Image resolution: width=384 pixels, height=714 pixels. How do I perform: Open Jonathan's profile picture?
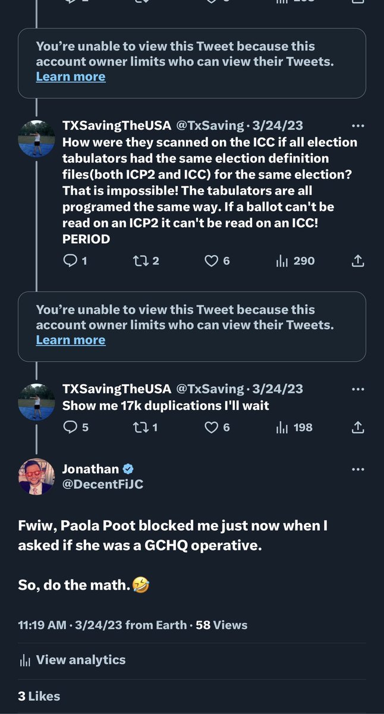36,477
